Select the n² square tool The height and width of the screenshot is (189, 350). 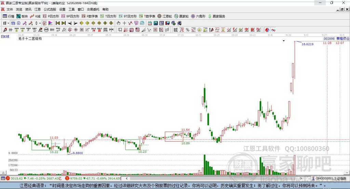[58, 30]
